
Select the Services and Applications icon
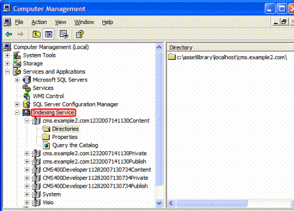(x=17, y=71)
